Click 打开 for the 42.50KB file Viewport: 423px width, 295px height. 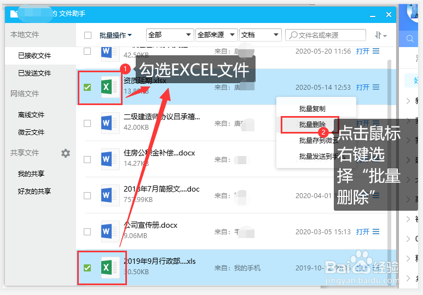click(x=363, y=51)
